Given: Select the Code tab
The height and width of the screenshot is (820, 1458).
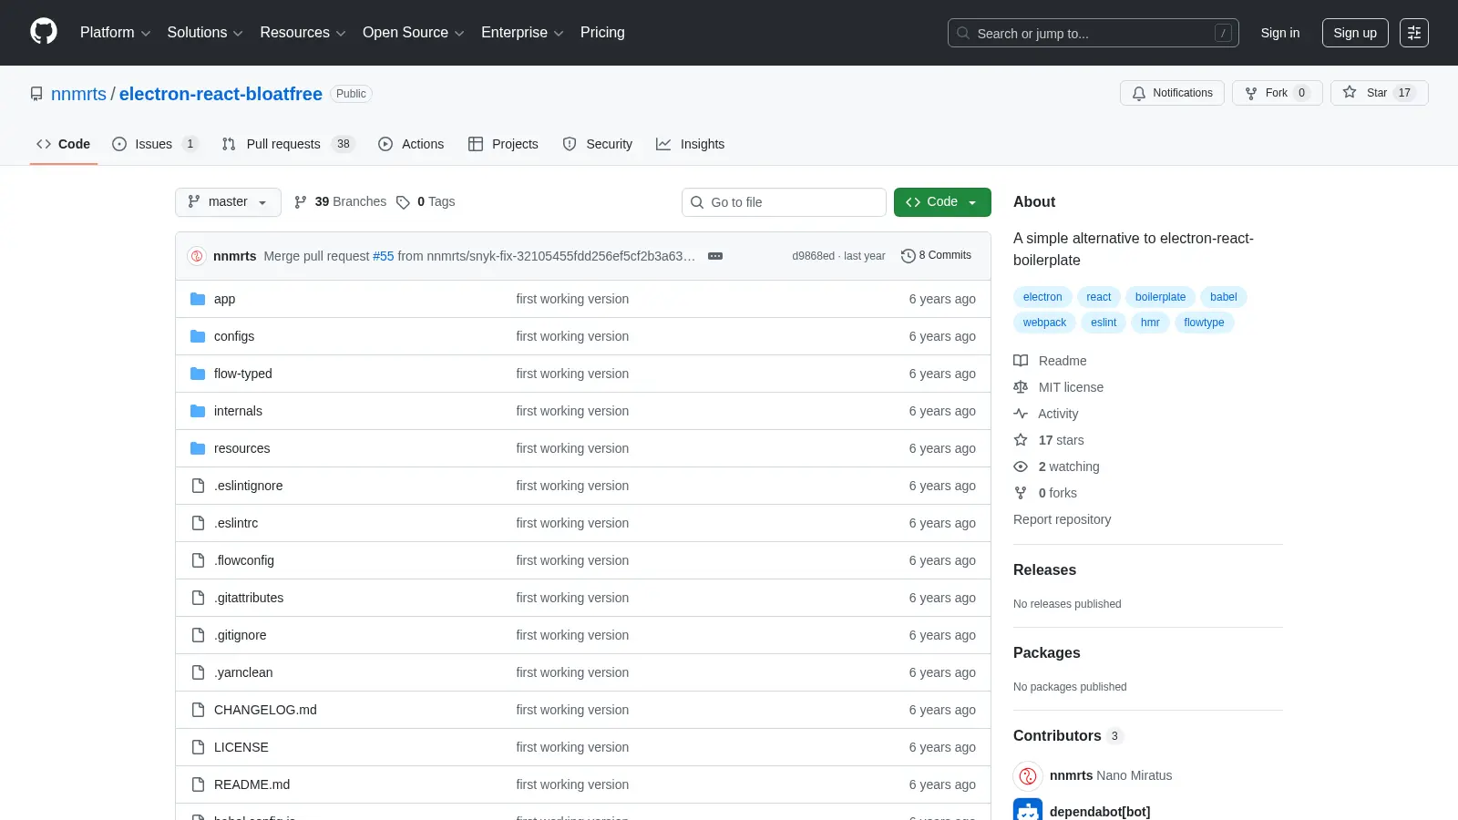Looking at the screenshot, I should [63, 144].
